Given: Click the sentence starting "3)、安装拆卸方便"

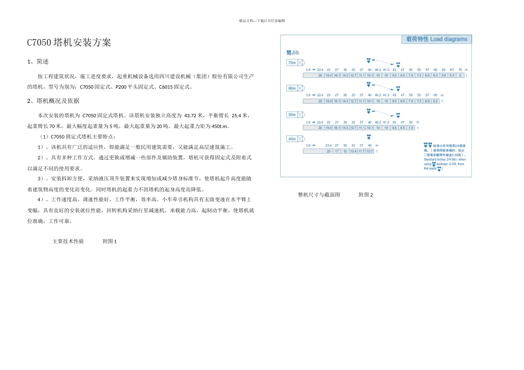Looking at the screenshot, I should [140, 184].
